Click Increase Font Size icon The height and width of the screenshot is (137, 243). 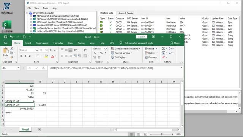click(51, 50)
